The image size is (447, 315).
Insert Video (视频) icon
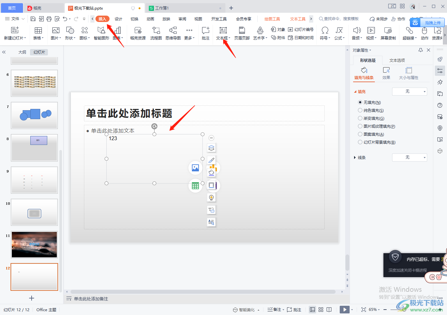tap(371, 30)
